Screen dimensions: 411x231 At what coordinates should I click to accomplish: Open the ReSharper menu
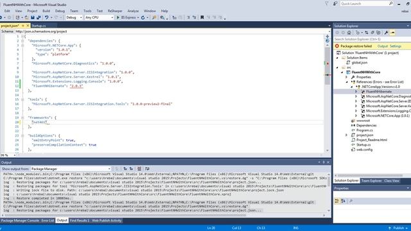coord(115,11)
